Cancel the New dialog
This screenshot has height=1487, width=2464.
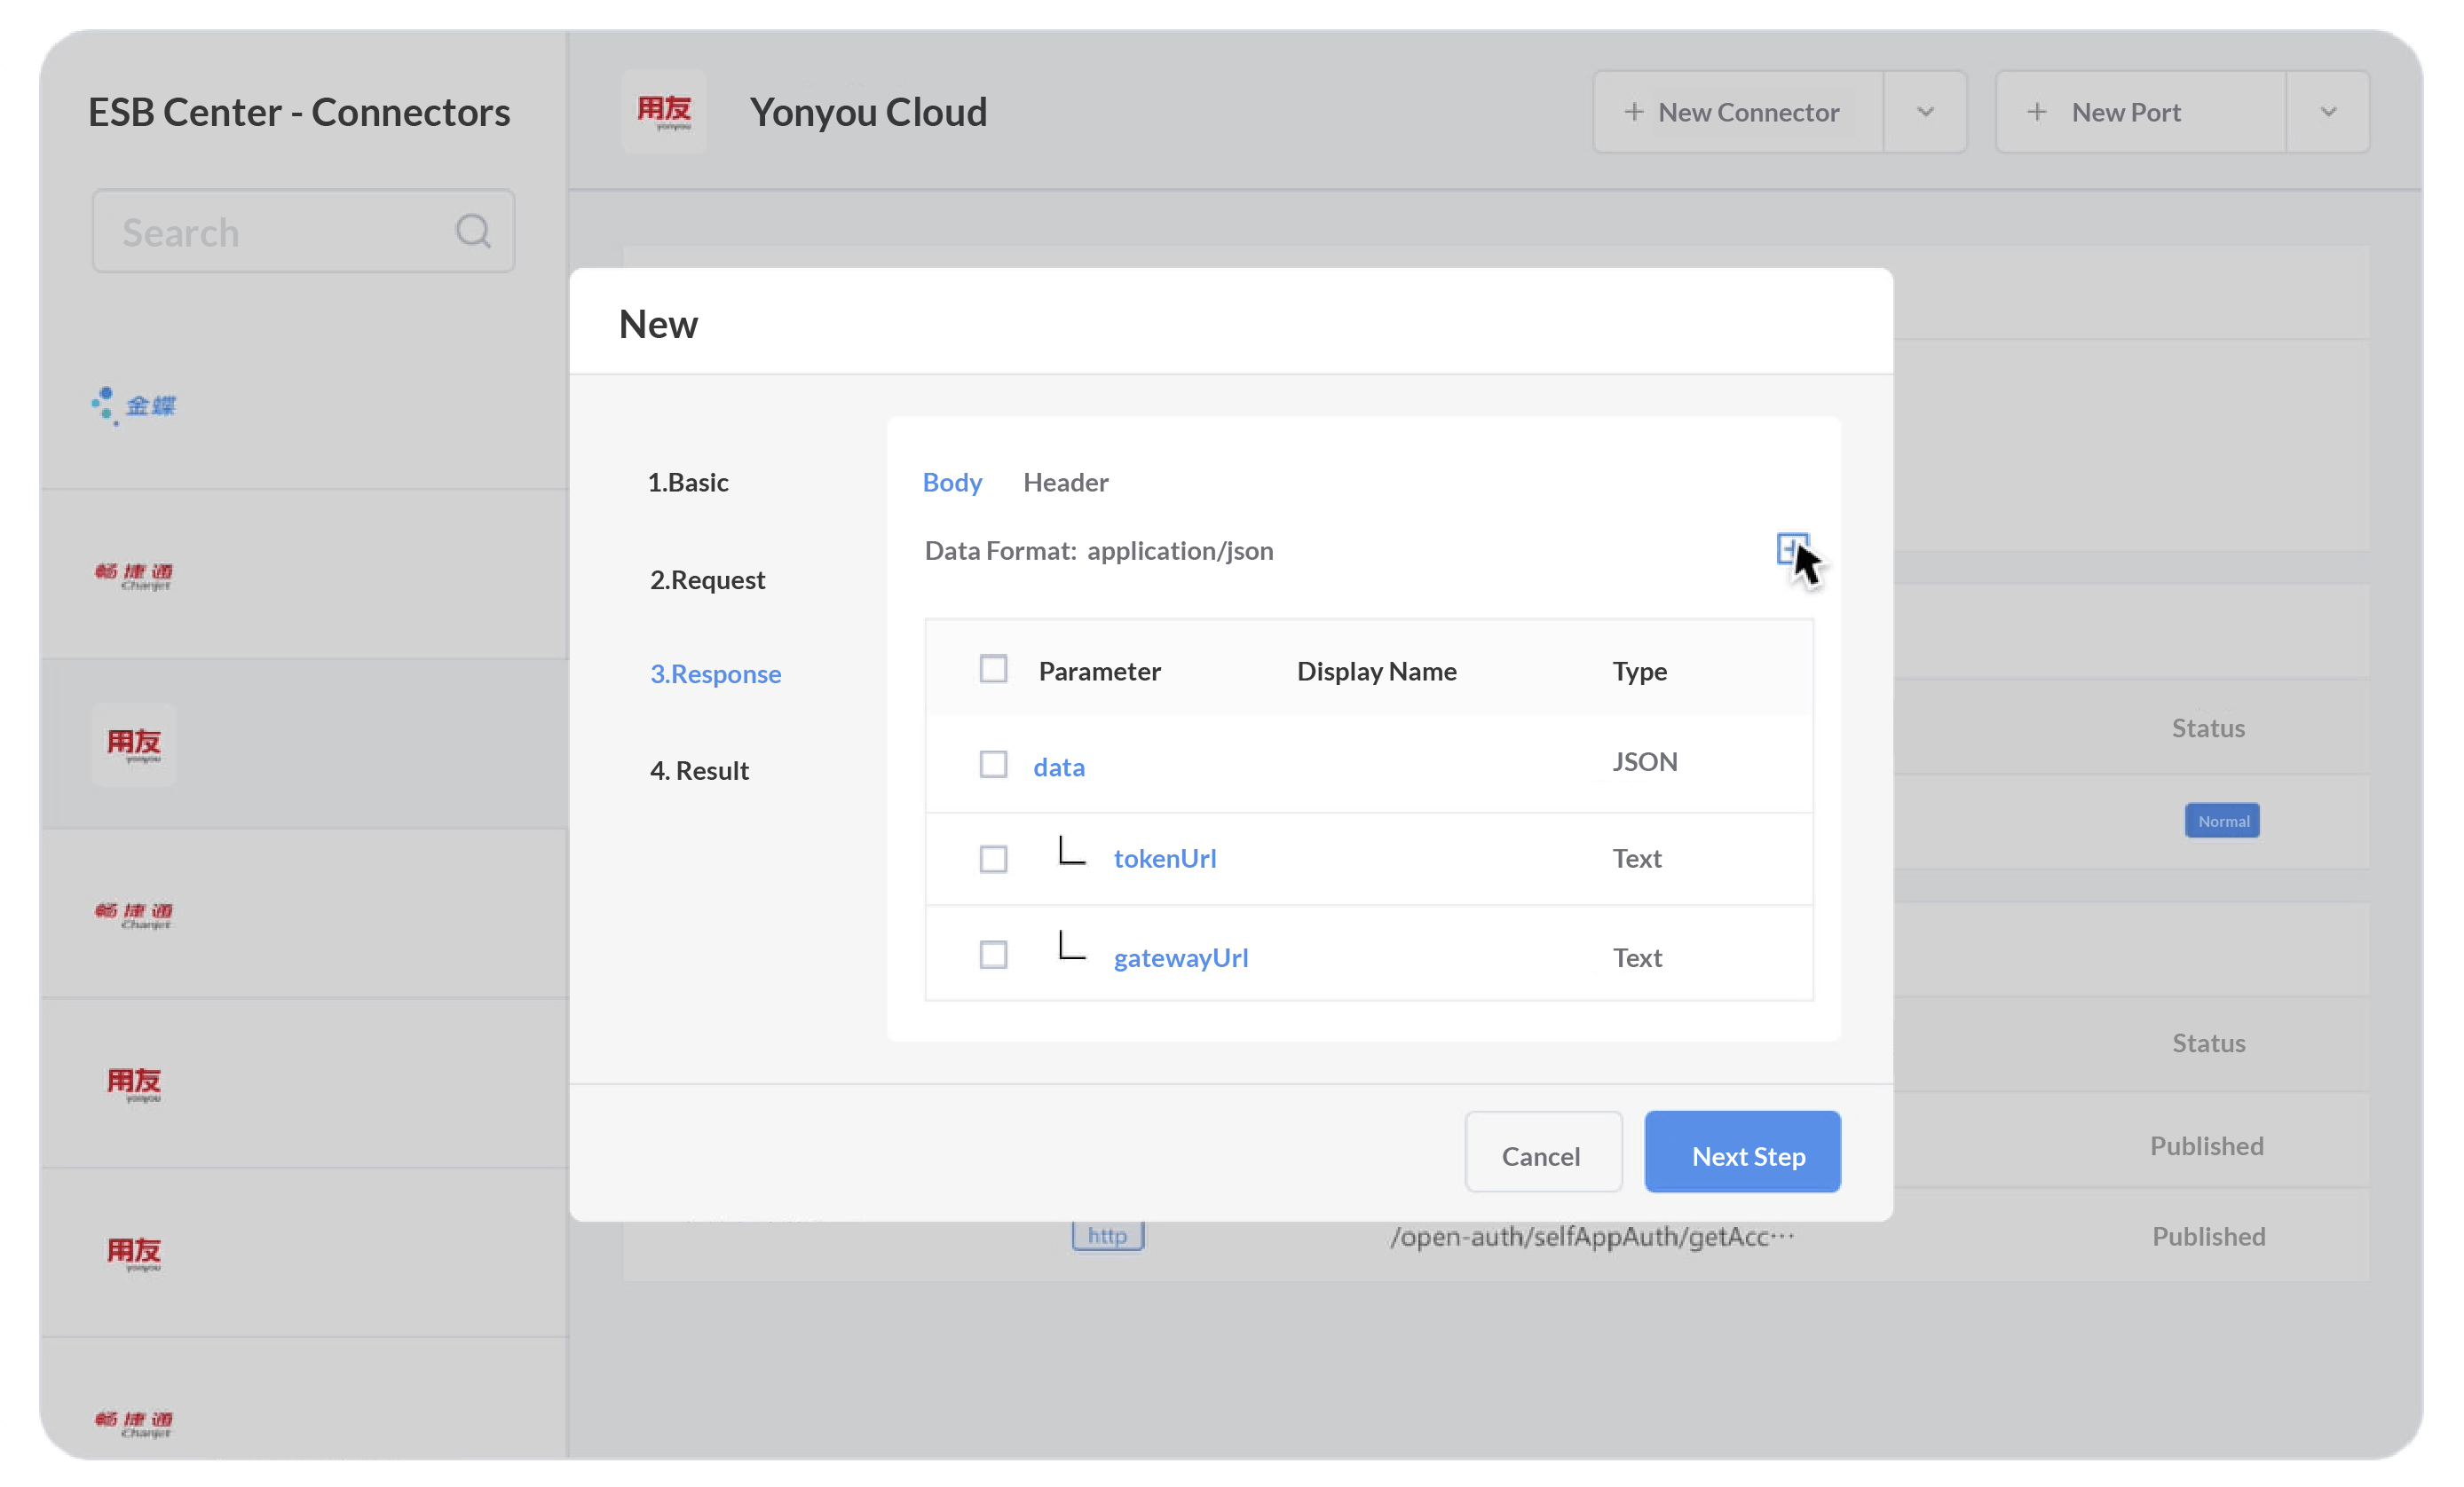pyautogui.click(x=1541, y=1153)
